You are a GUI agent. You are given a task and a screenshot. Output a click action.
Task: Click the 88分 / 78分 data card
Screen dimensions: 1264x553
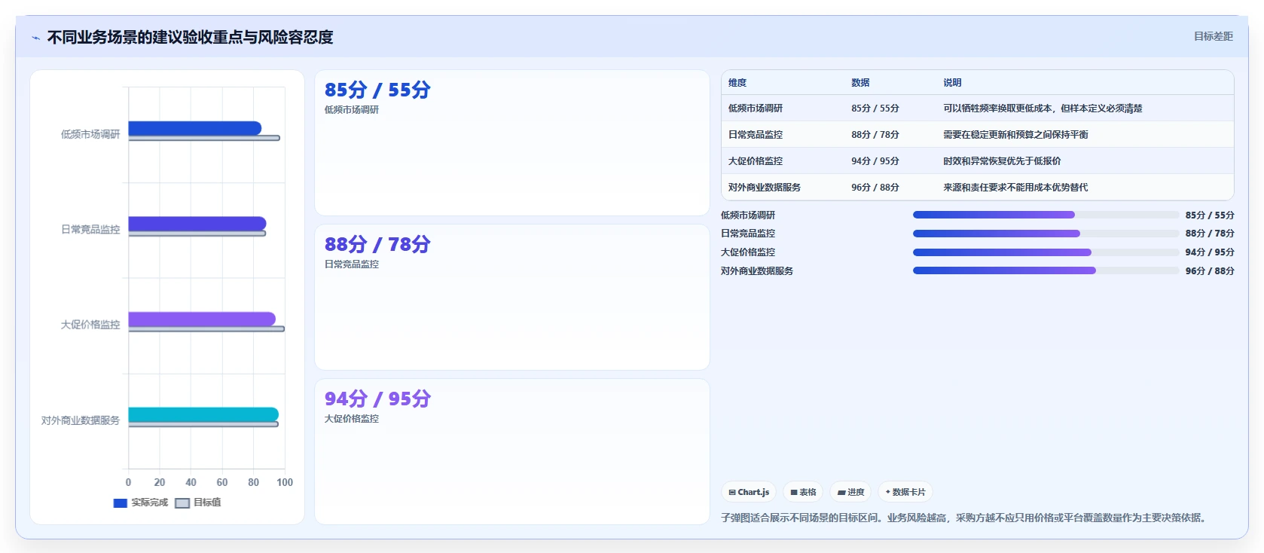(x=512, y=297)
